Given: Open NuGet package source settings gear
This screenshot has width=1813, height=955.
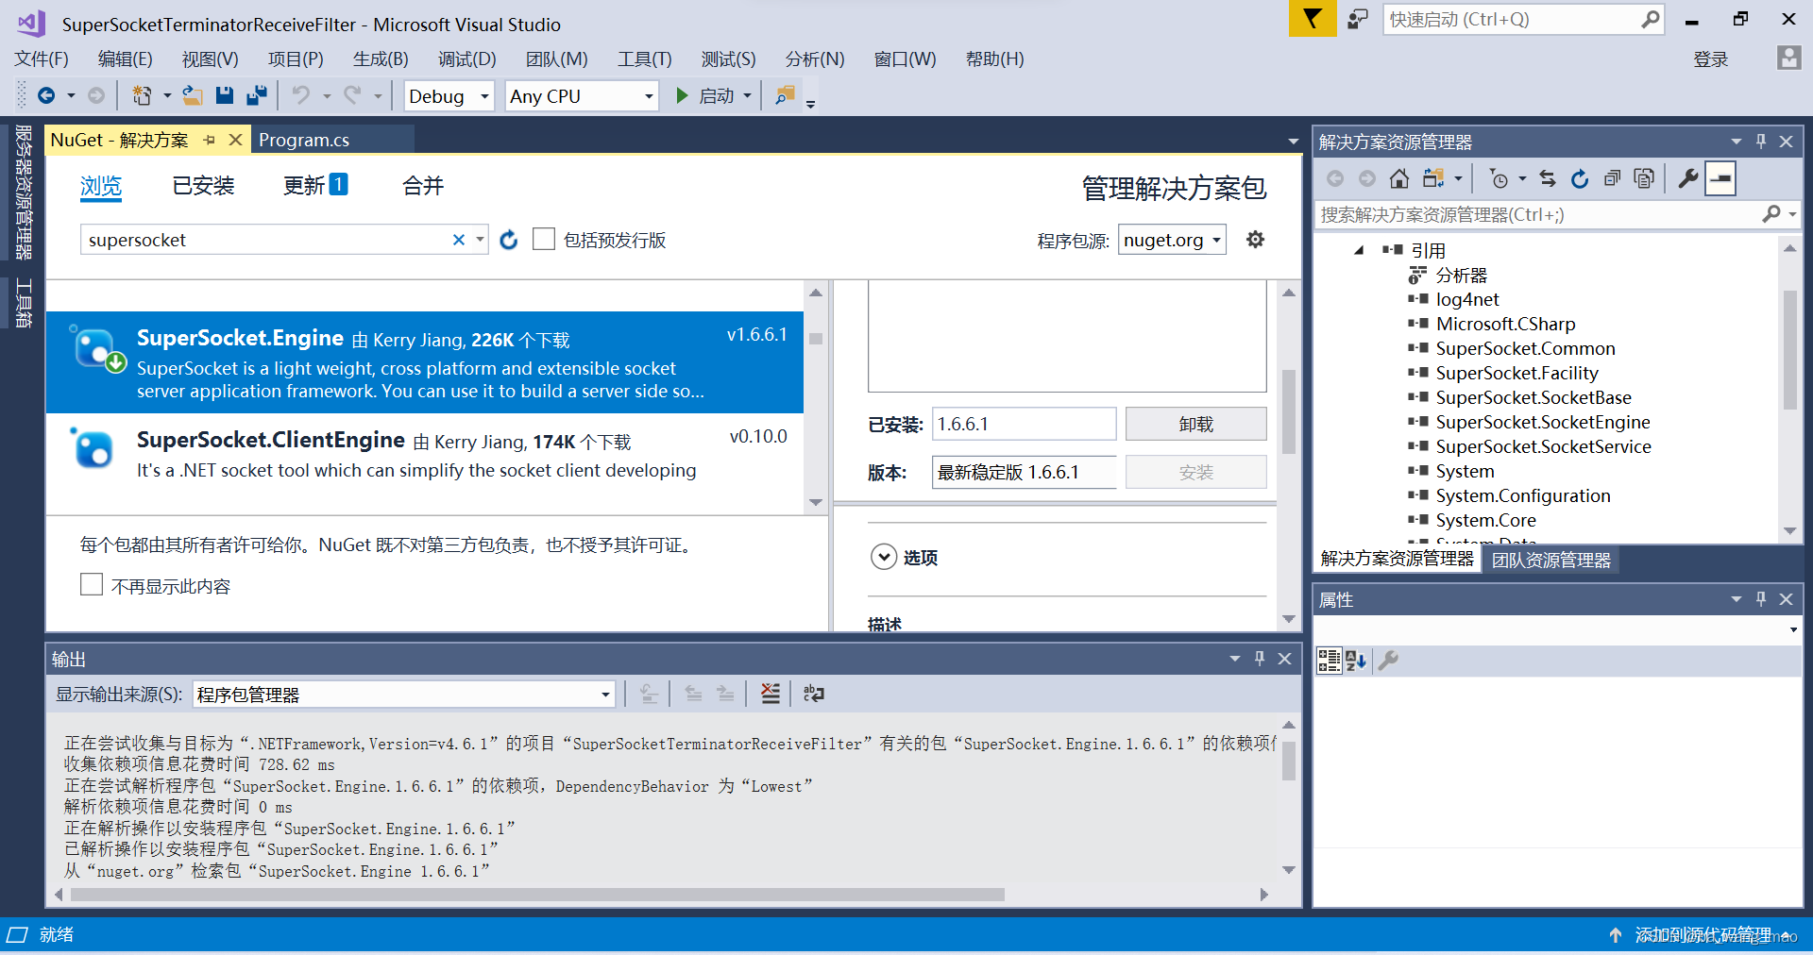Looking at the screenshot, I should coord(1255,240).
